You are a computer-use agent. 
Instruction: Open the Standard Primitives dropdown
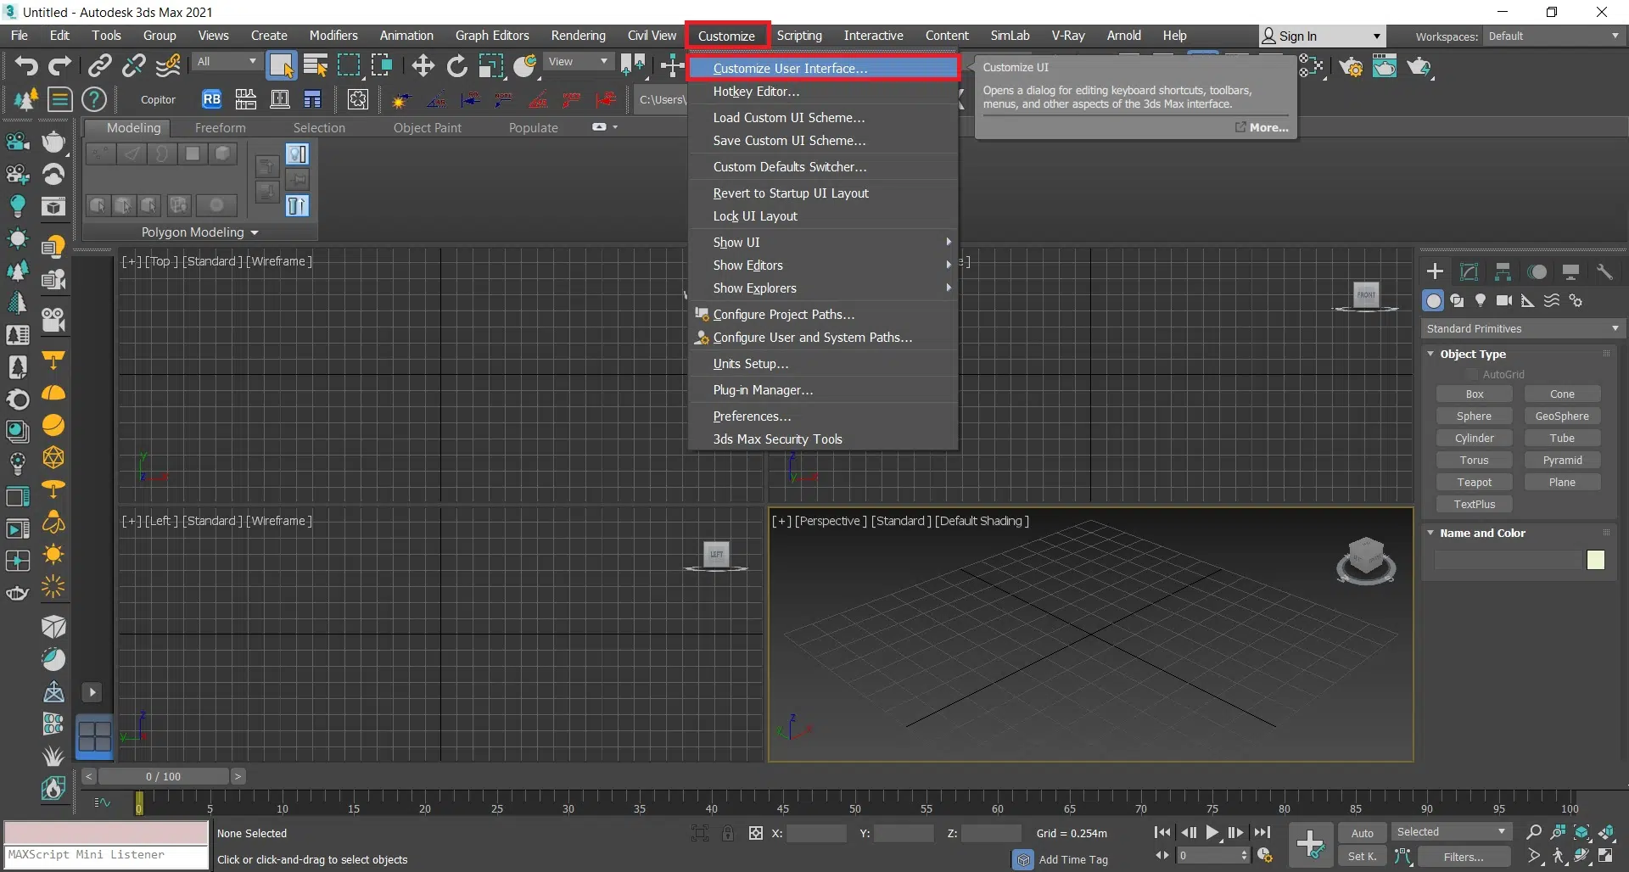click(x=1522, y=328)
